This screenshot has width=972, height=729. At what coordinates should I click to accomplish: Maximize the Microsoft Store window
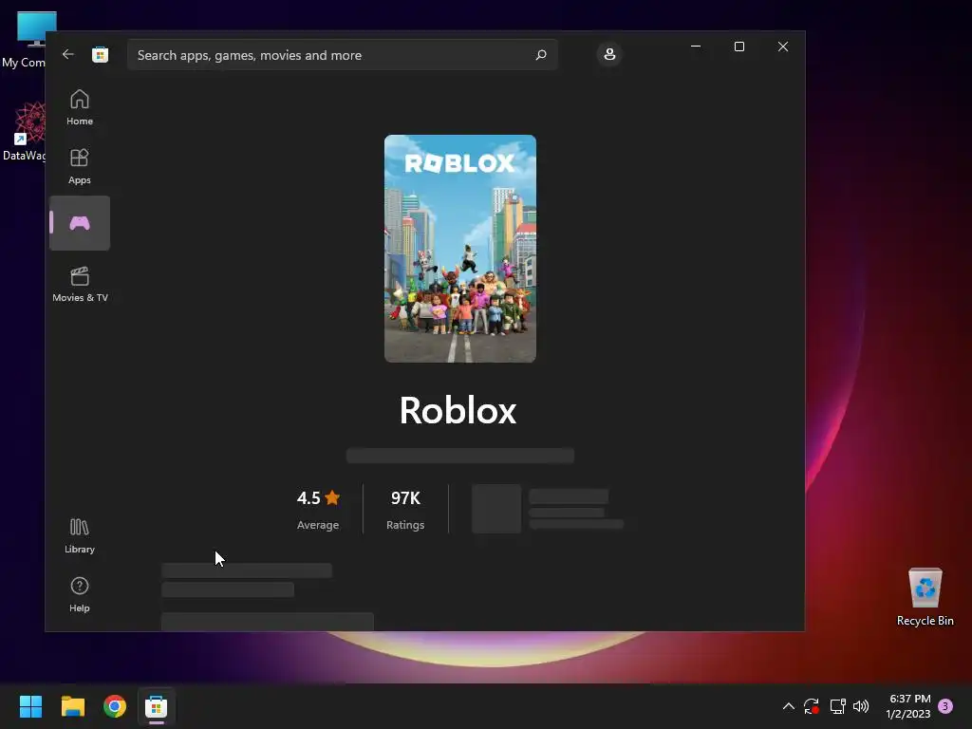pyautogui.click(x=738, y=47)
